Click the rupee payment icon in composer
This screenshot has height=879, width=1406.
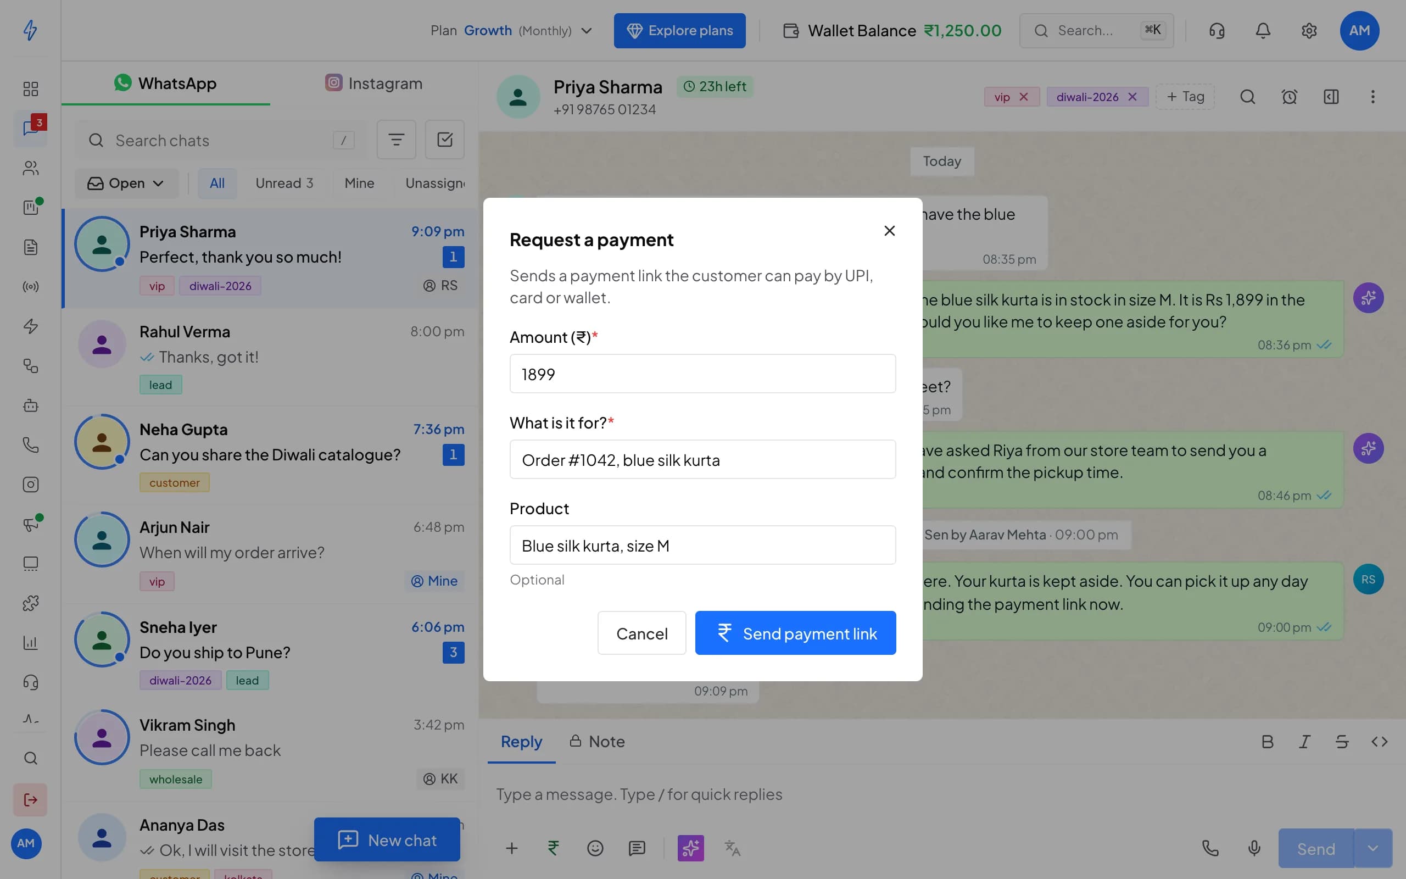point(553,848)
